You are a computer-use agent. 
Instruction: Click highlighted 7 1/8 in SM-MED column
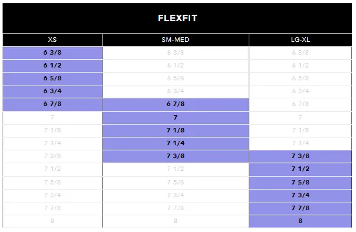click(x=175, y=130)
